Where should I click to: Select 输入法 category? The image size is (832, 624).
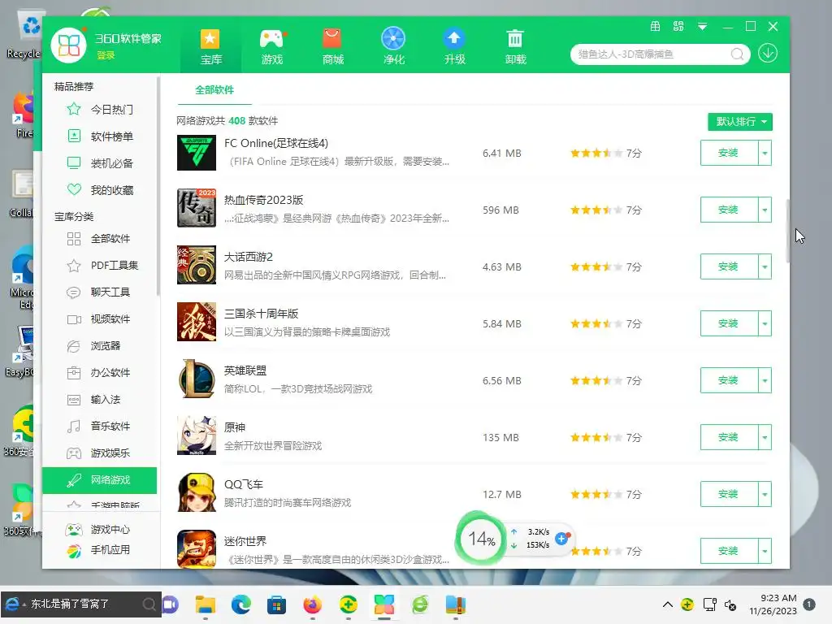(100, 400)
